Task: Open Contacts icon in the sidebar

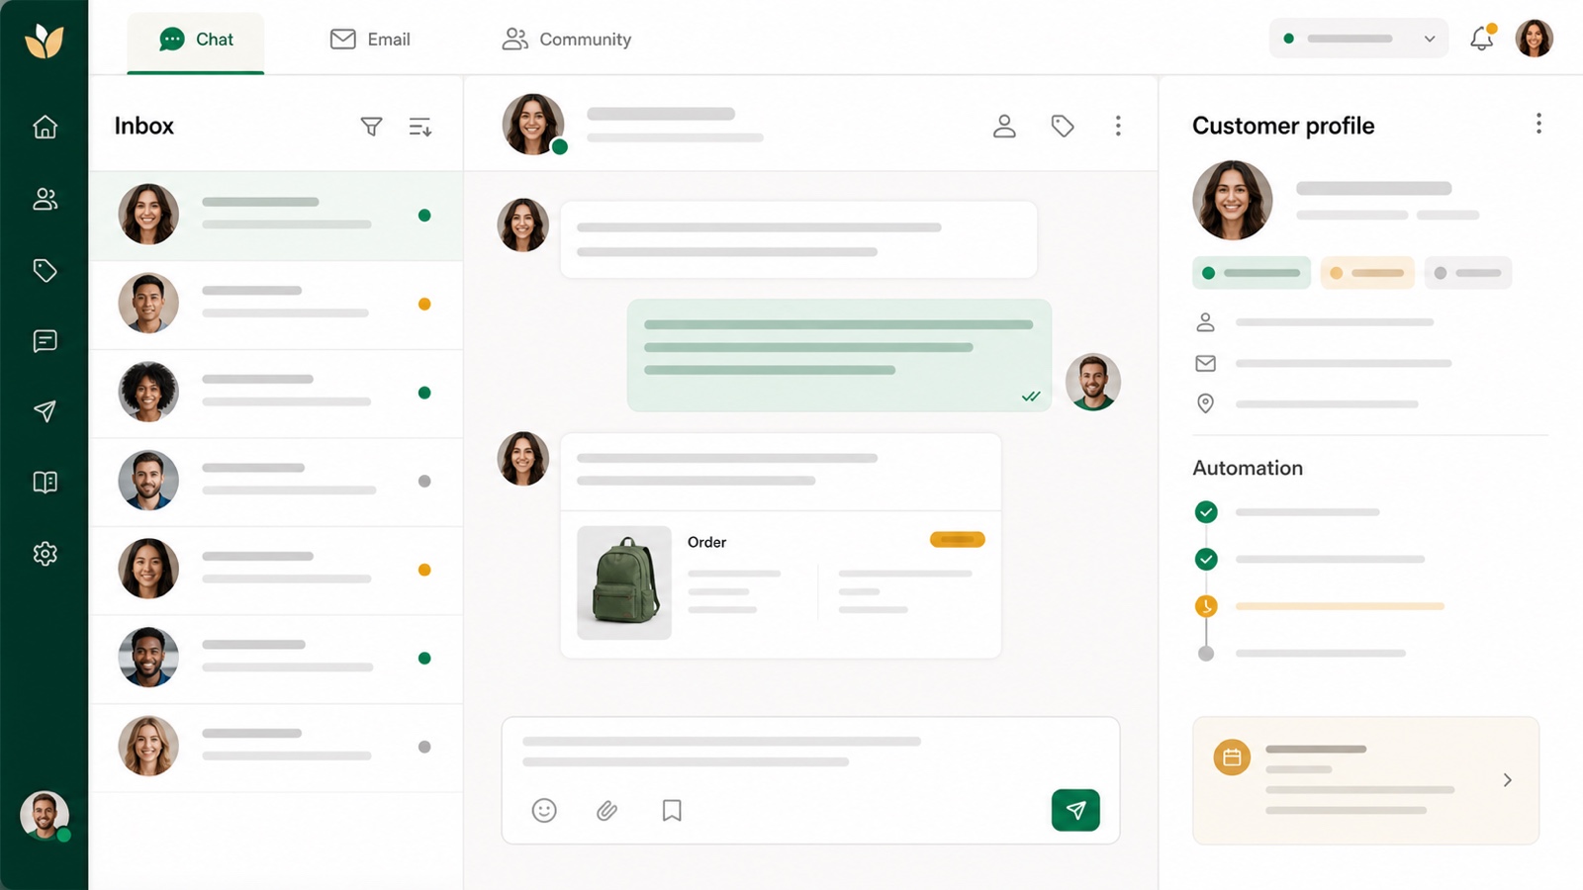Action: (x=45, y=199)
